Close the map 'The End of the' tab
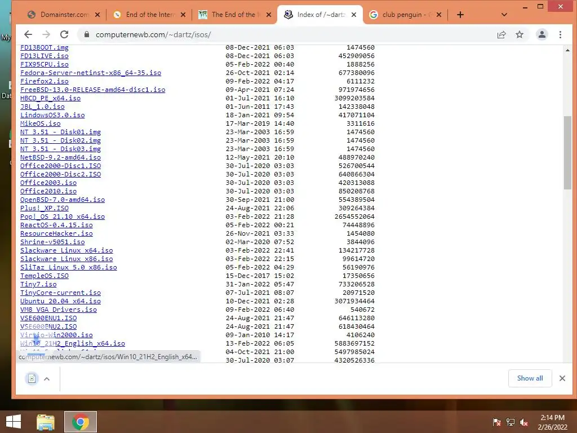The image size is (577, 433). click(x=269, y=15)
